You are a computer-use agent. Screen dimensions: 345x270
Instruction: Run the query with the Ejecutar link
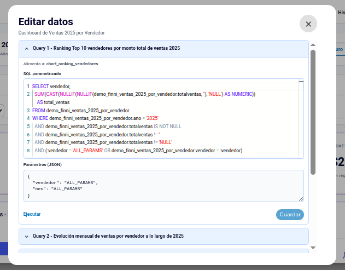click(32, 214)
